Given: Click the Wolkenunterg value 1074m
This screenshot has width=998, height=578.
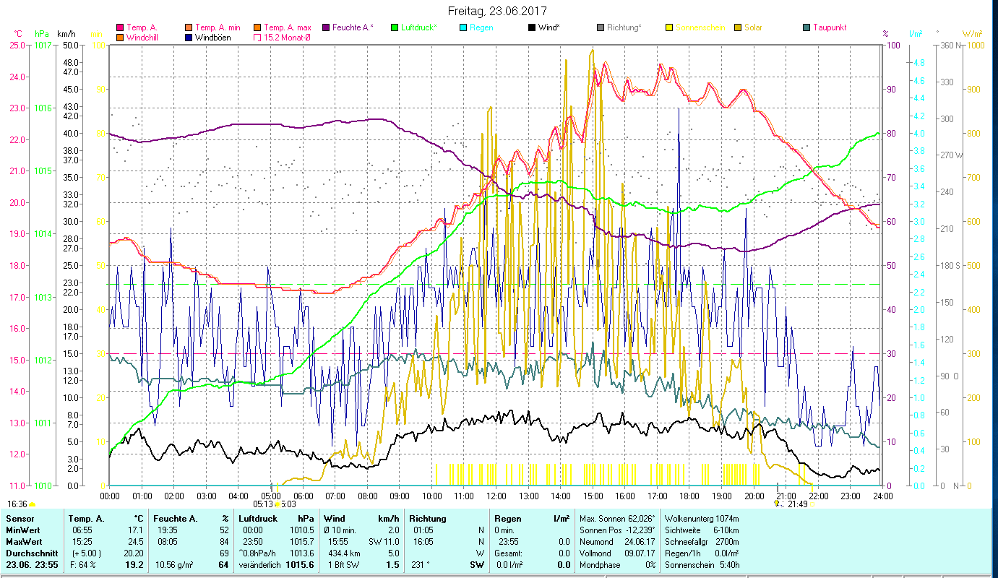Looking at the screenshot, I should 728,519.
